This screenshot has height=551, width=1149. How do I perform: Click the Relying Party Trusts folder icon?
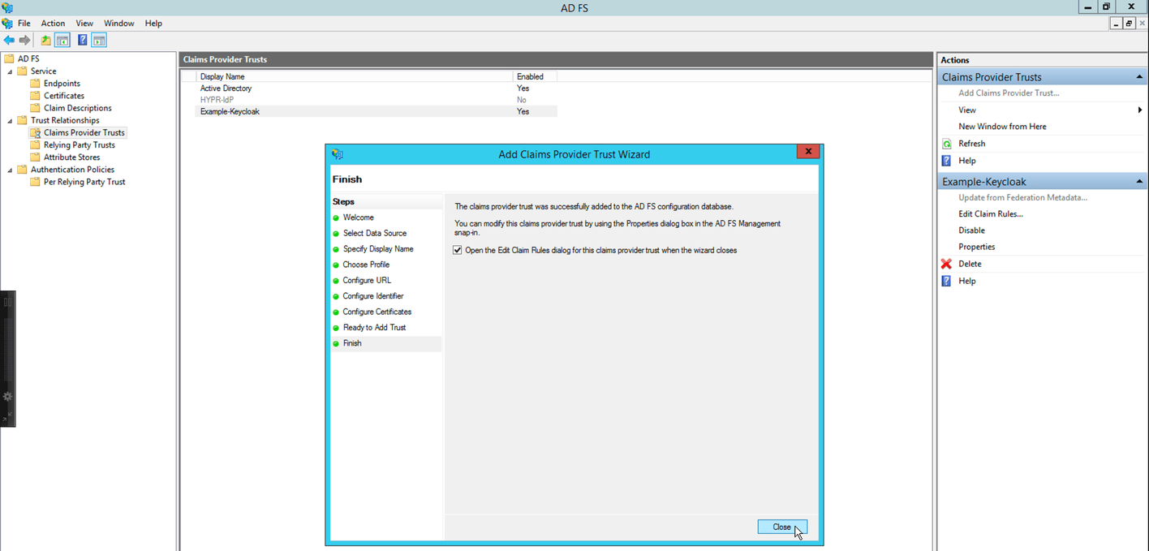pyautogui.click(x=35, y=145)
